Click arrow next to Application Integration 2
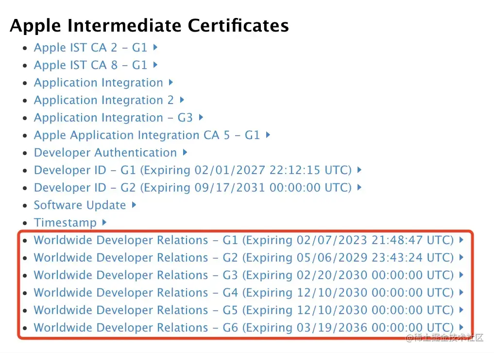Viewport: 494px width, 353px height. pyautogui.click(x=182, y=100)
